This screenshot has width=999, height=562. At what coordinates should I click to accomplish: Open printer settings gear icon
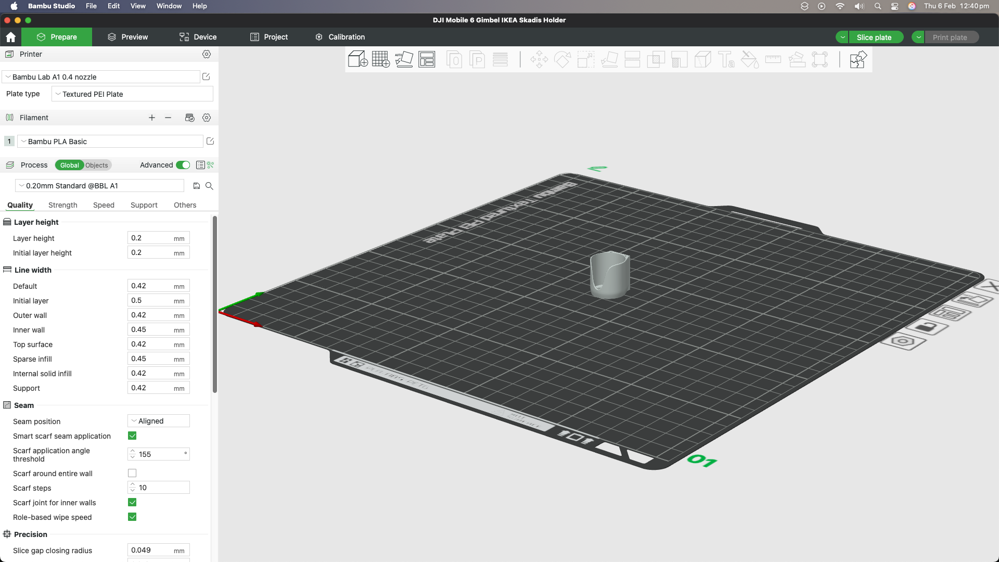(x=207, y=54)
